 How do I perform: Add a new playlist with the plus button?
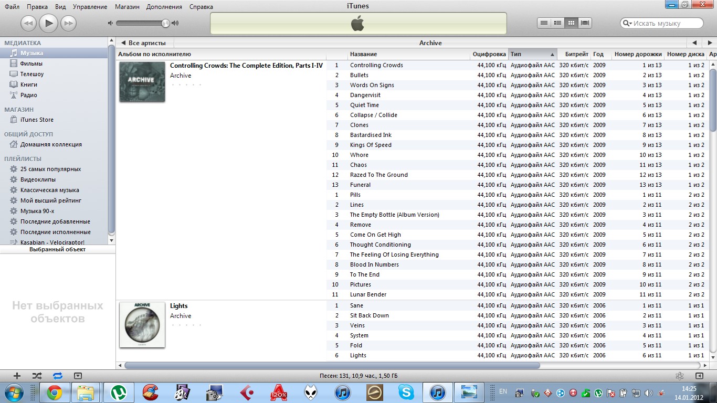pyautogui.click(x=17, y=376)
